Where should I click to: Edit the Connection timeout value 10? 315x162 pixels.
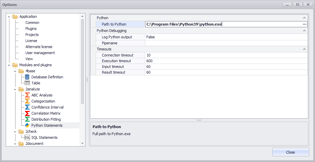(x=226, y=55)
